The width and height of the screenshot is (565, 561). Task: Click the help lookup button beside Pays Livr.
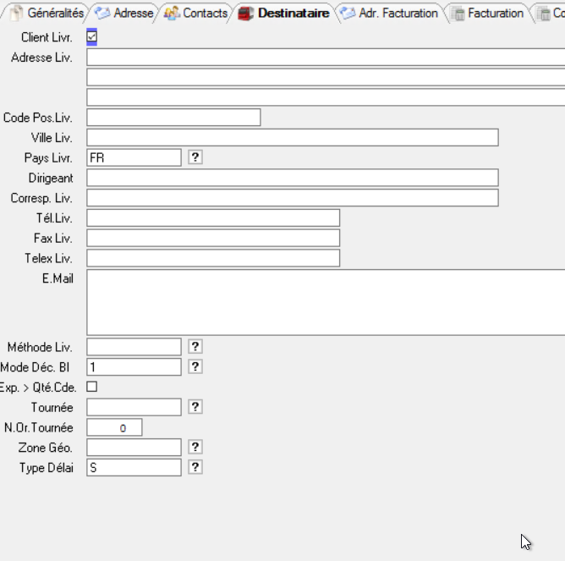(195, 157)
